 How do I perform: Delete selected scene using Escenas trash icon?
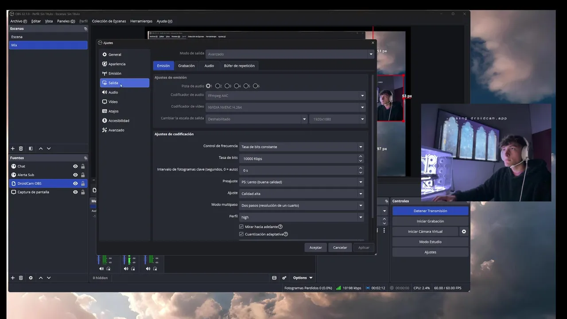pos(21,148)
